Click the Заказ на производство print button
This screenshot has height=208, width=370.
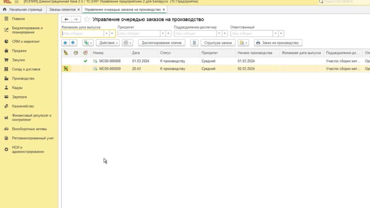coord(278,43)
